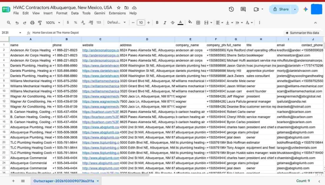Screen dimensions: 325x185
Task: Open all sheets list icon
Action: click(23, 181)
